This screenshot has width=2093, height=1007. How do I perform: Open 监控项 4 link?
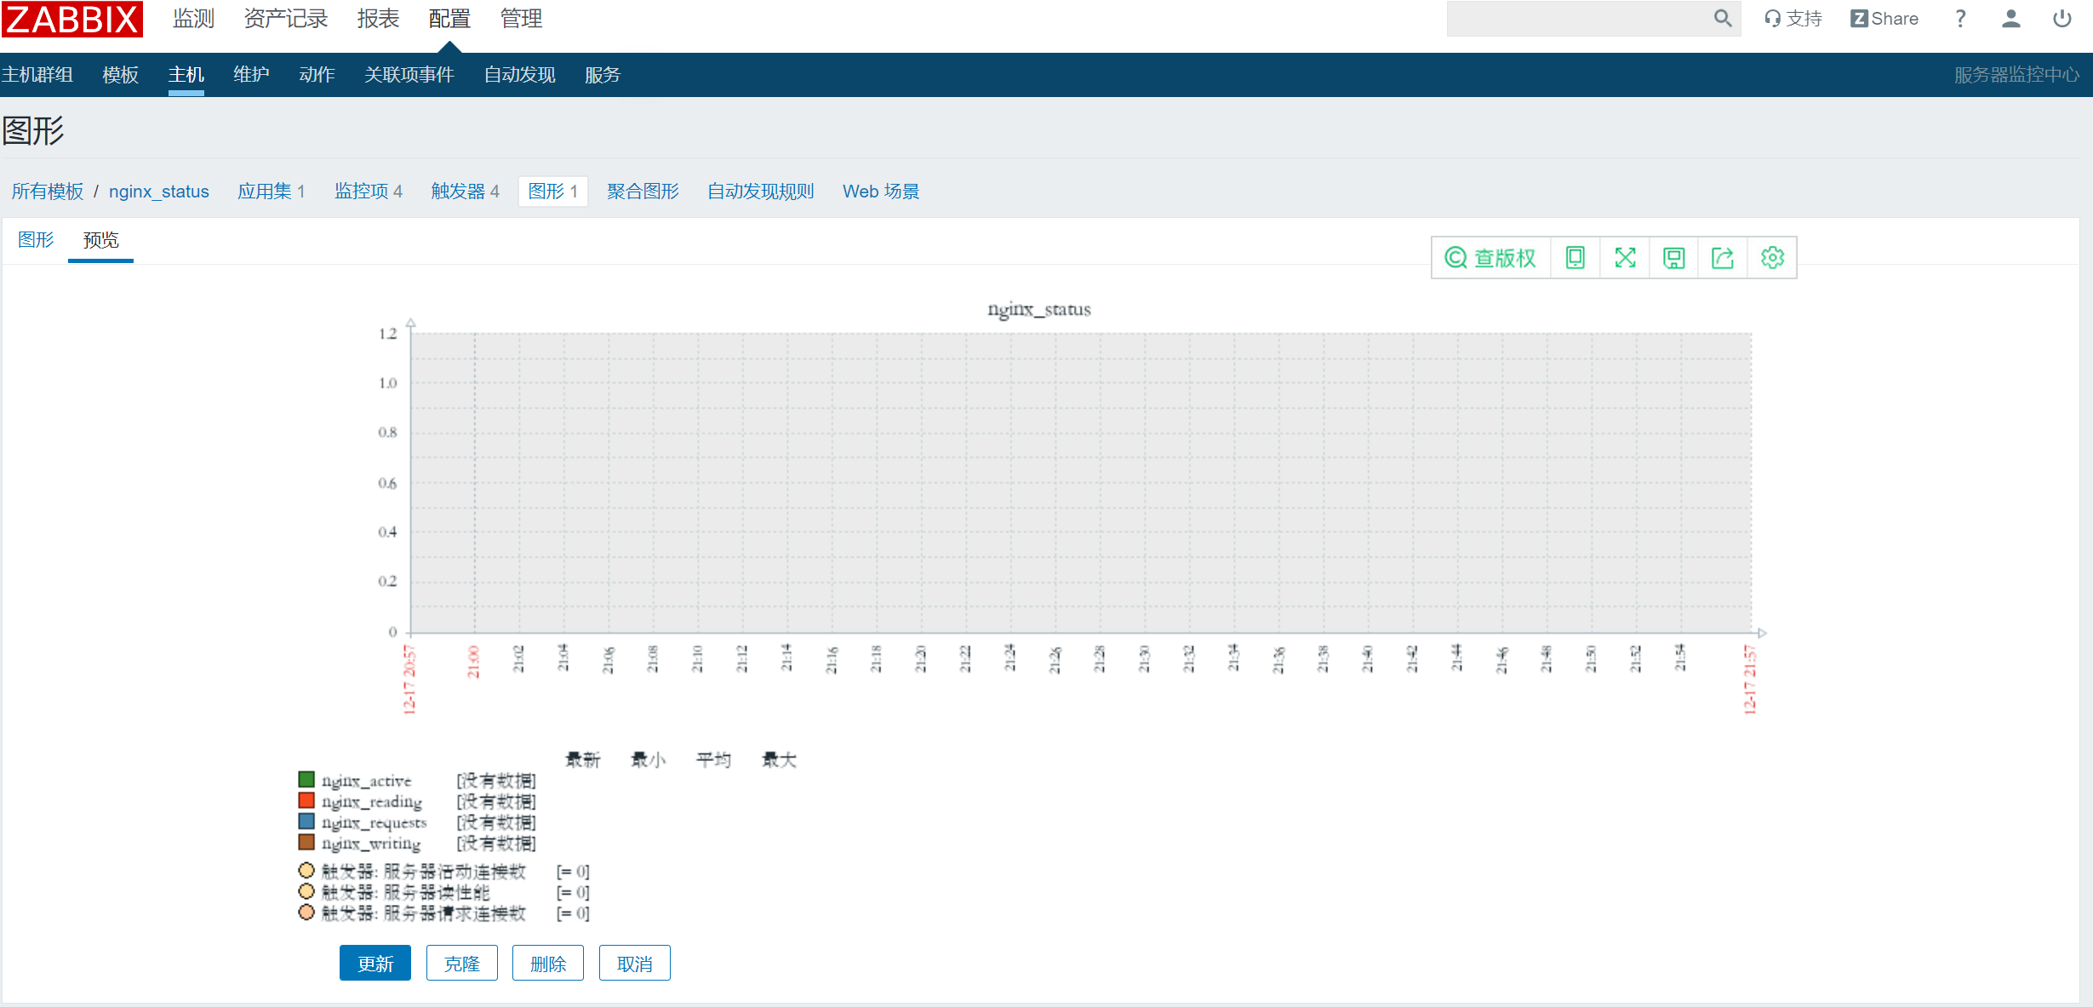368,192
